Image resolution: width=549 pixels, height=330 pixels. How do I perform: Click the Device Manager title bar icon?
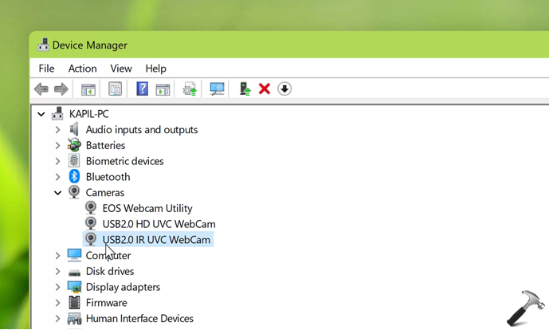(43, 45)
